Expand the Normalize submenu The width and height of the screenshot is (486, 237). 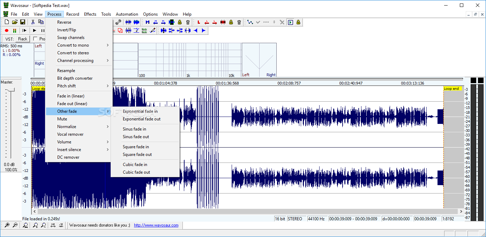point(79,127)
